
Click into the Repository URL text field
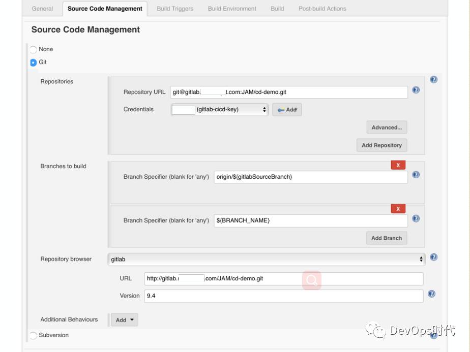pos(288,92)
